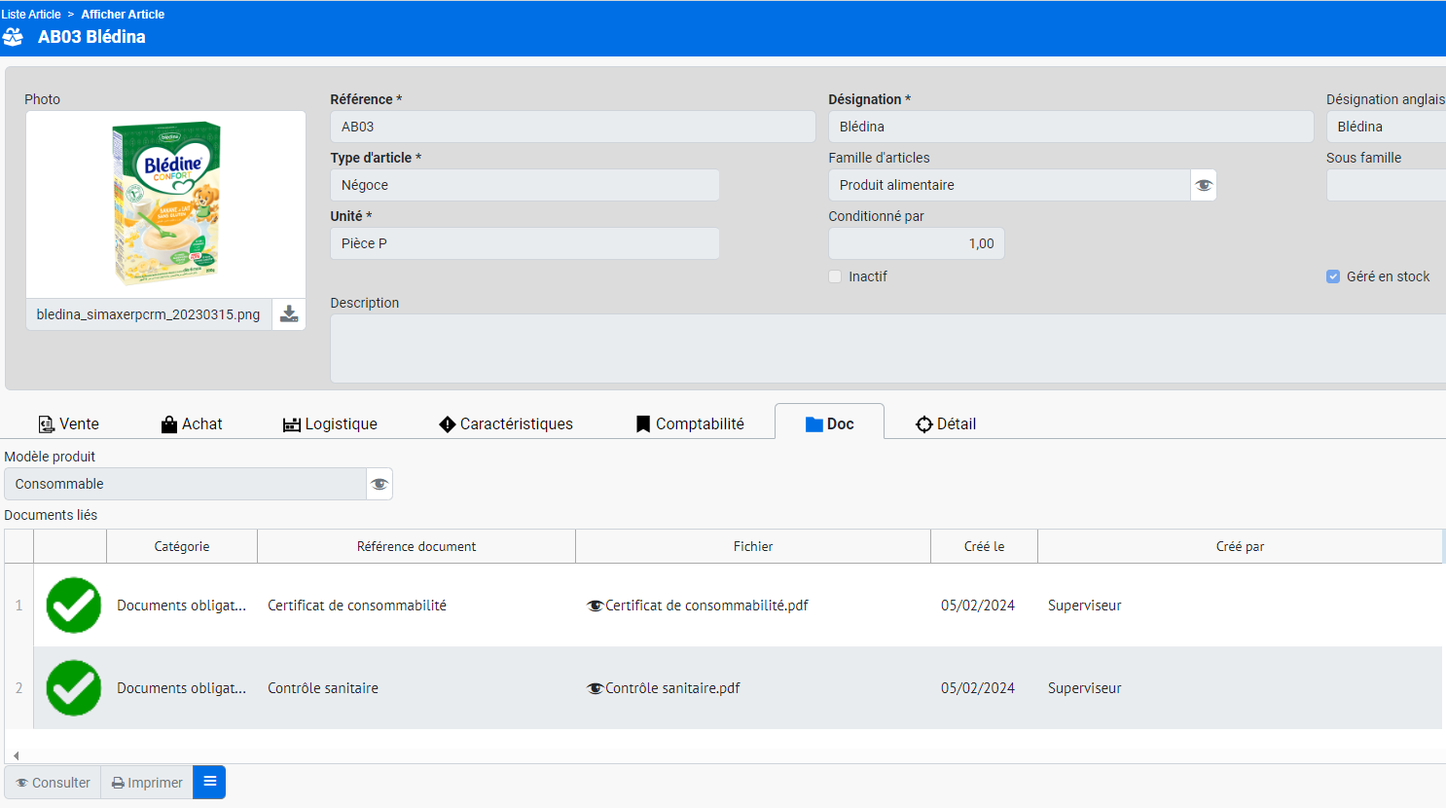Click the Description text area
This screenshot has height=808, width=1446.
coord(887,349)
